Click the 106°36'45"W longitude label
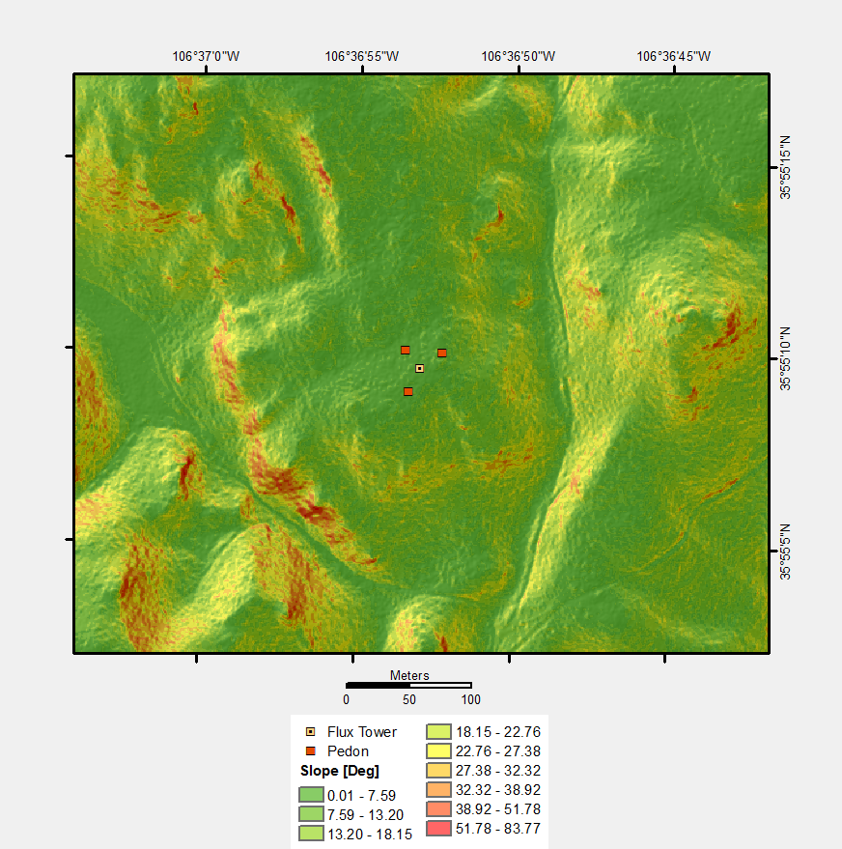 (673, 56)
